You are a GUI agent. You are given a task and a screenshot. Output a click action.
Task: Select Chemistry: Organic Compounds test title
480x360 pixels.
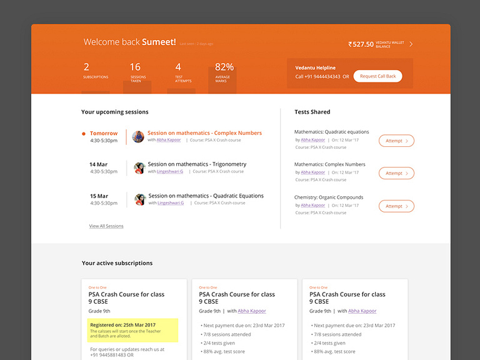[329, 197]
